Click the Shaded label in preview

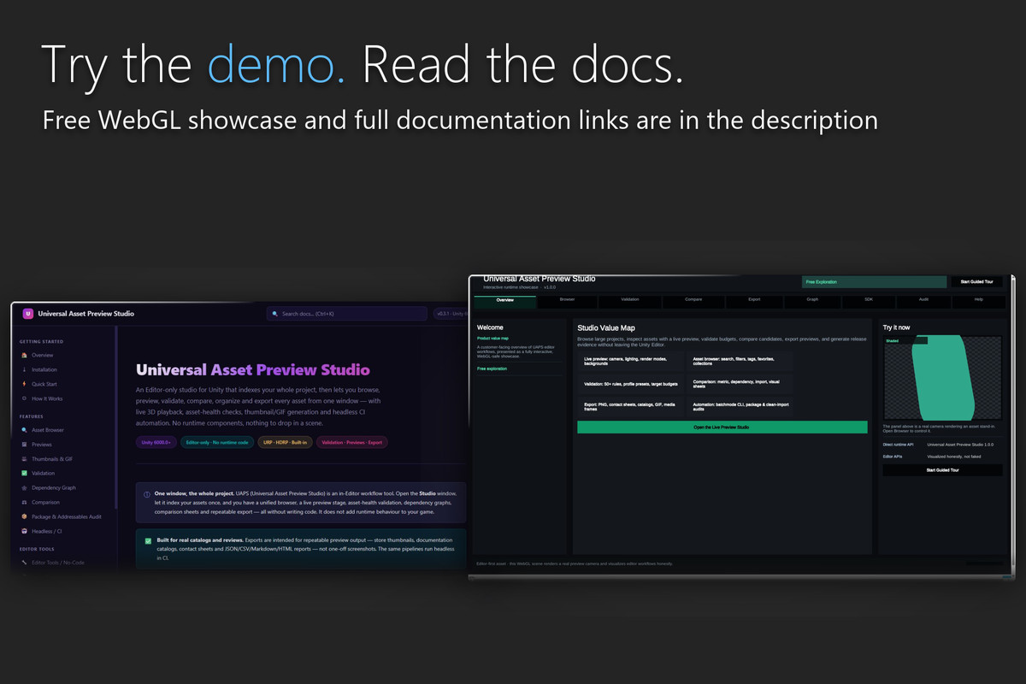point(892,340)
